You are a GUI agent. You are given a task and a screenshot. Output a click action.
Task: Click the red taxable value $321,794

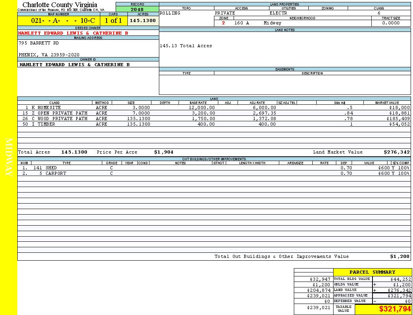(395, 309)
